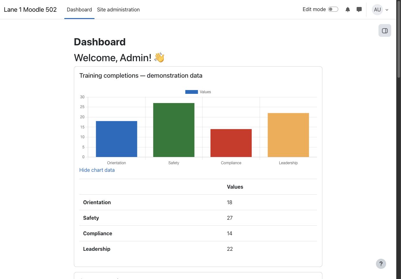
Task: Open the Site administration tab
Action: tap(118, 10)
